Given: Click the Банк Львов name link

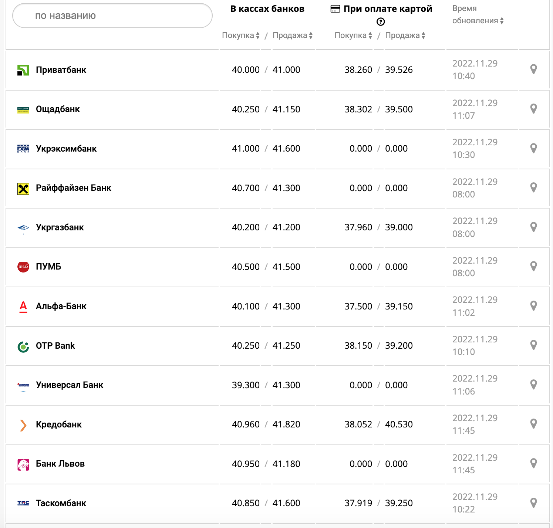Looking at the screenshot, I should [x=60, y=464].
